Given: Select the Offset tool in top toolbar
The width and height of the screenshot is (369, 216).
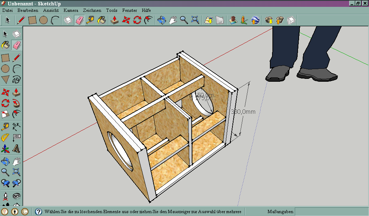Looking at the screenshot, I should point(148,20).
